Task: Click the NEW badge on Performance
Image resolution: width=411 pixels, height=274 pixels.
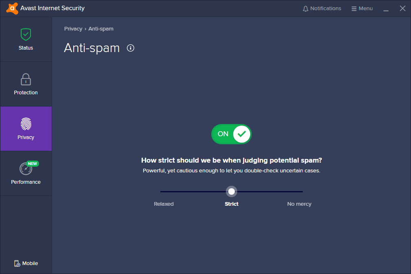Action: tap(33, 164)
